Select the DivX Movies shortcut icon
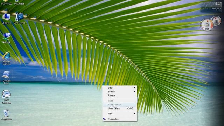The image size is (224, 126). pos(20,19)
